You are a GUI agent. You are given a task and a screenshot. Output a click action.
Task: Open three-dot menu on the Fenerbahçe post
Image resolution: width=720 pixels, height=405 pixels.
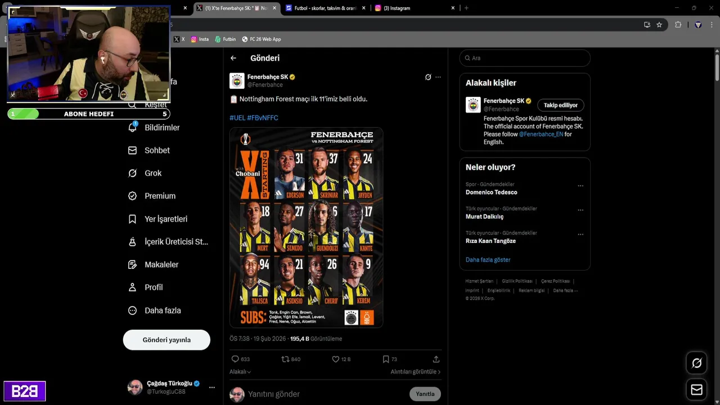(x=438, y=77)
